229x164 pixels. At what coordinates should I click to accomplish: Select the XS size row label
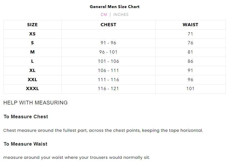click(x=32, y=34)
